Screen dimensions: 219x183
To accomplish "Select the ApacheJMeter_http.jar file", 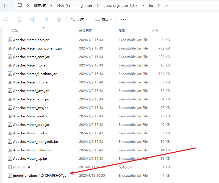I will 31,82.
